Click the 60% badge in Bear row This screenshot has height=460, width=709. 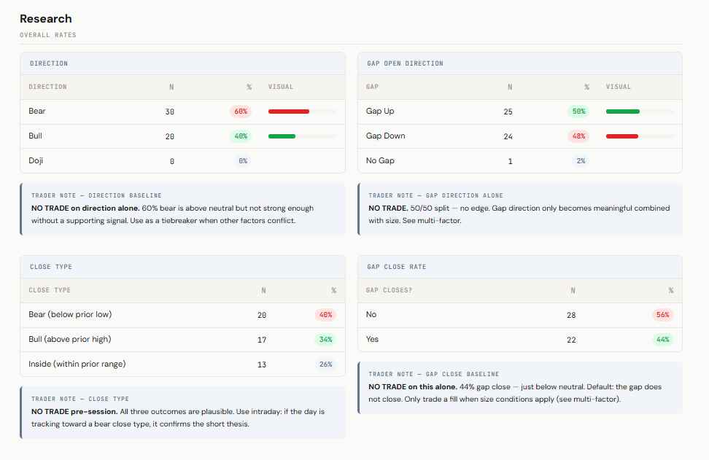(241, 112)
